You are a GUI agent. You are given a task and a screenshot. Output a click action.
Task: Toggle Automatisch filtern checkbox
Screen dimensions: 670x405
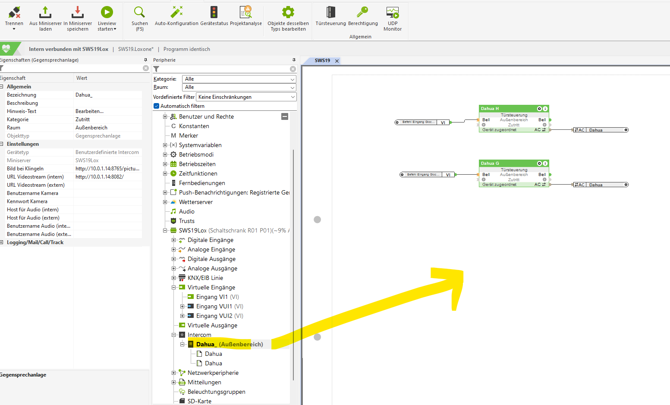tap(157, 106)
